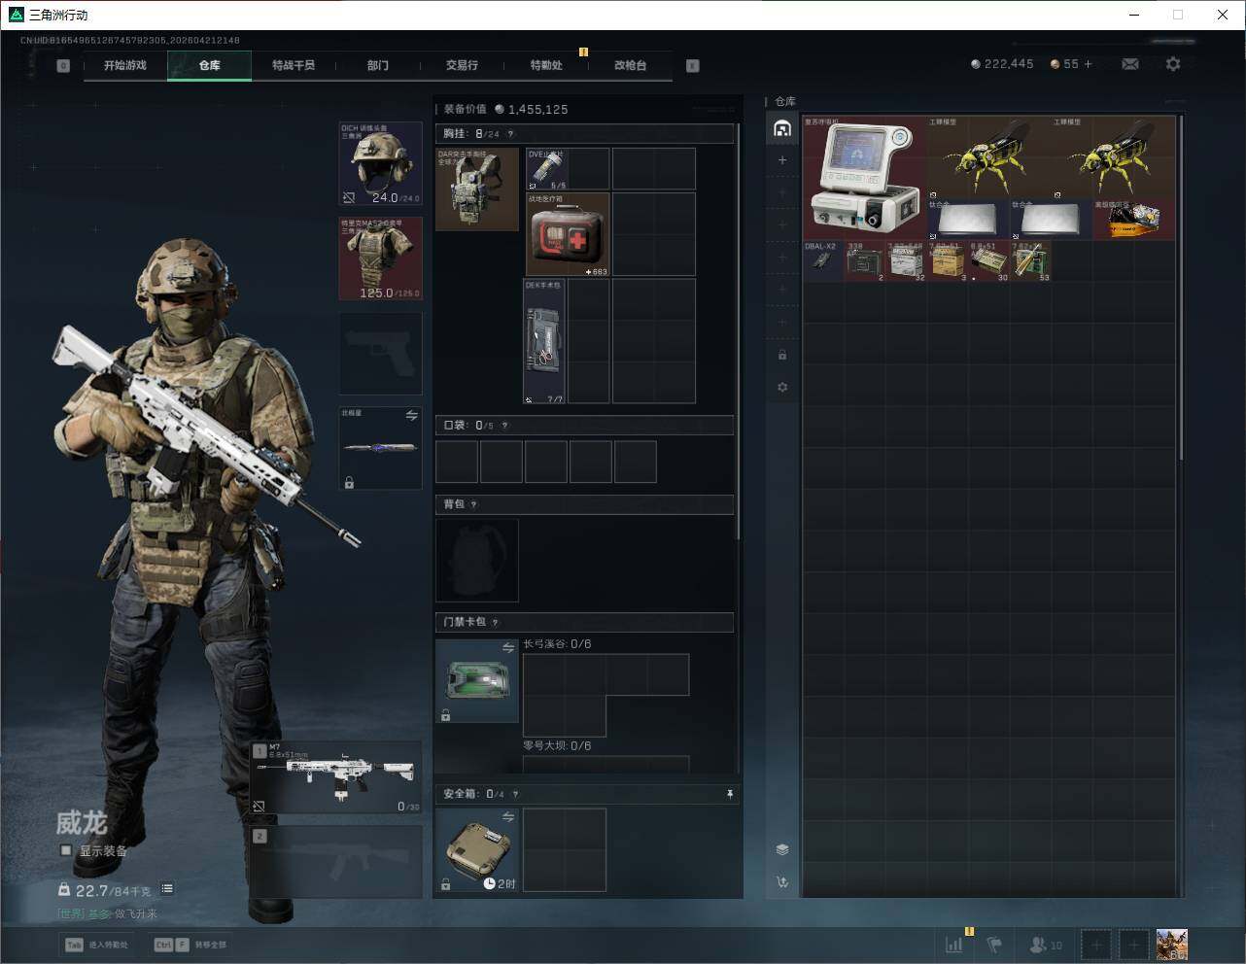
Task: Open the statistics bar chart icon
Action: (x=954, y=944)
